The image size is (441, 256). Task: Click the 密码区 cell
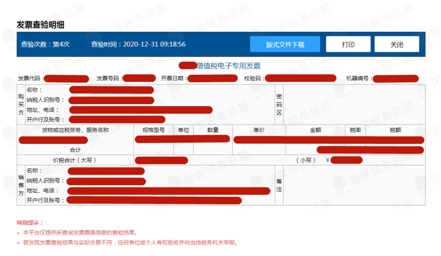pyautogui.click(x=279, y=105)
